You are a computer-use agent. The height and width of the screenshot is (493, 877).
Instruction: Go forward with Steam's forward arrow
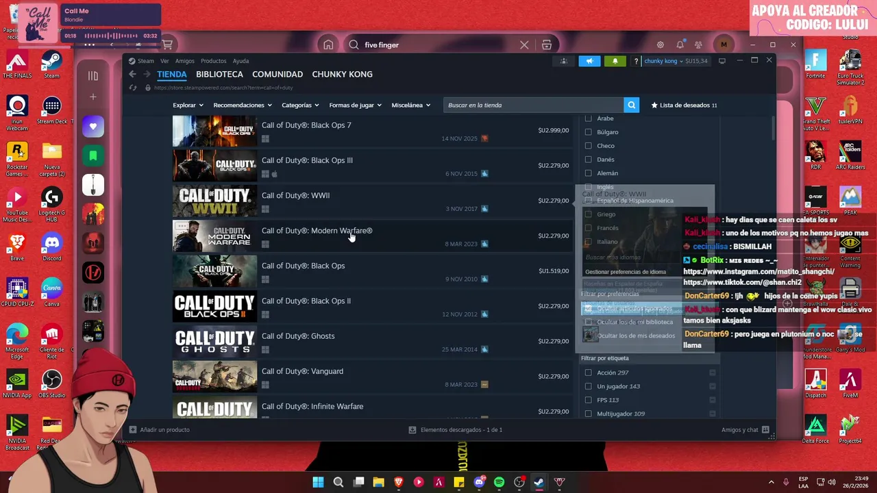[146, 74]
